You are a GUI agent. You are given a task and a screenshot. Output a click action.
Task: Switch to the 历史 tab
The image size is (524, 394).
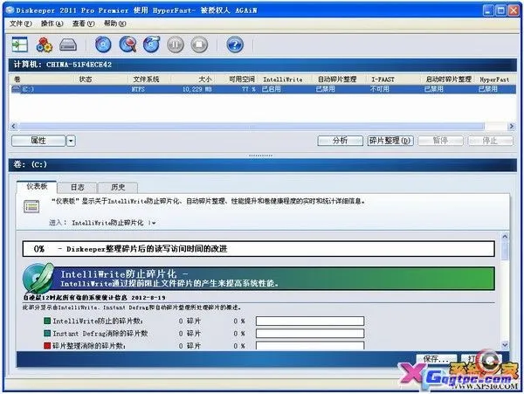click(x=118, y=188)
